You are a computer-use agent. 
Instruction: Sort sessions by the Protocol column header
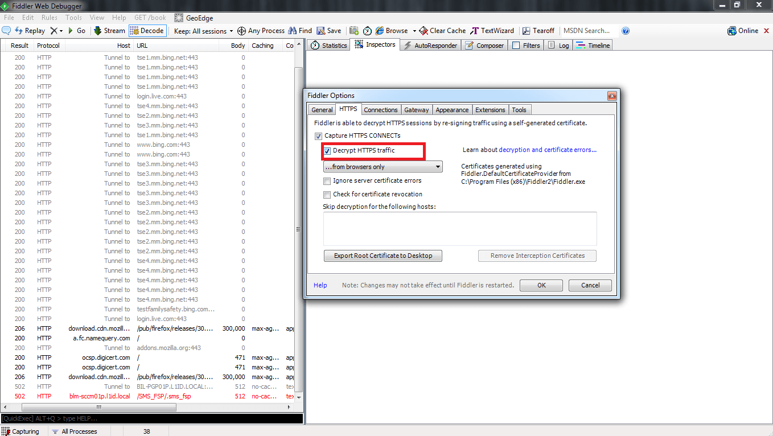click(48, 46)
